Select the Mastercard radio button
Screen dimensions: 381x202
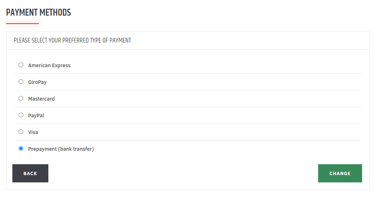[x=21, y=98]
